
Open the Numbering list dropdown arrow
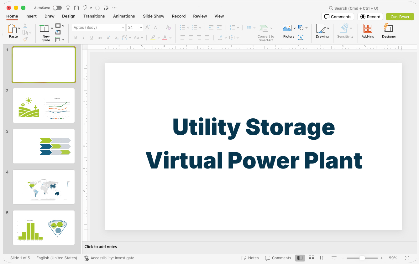200,28
